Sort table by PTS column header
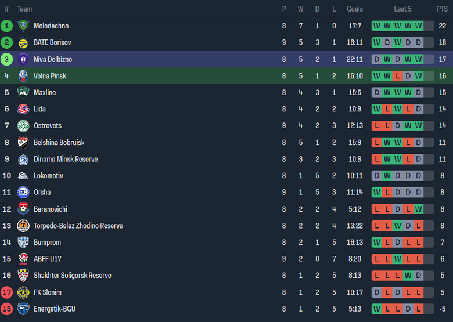 442,9
